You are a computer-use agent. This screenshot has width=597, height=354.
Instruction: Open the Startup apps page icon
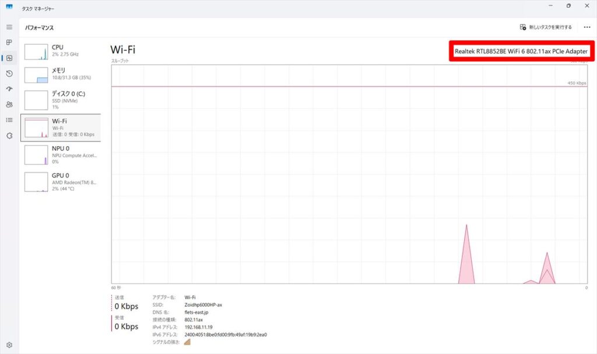9,89
